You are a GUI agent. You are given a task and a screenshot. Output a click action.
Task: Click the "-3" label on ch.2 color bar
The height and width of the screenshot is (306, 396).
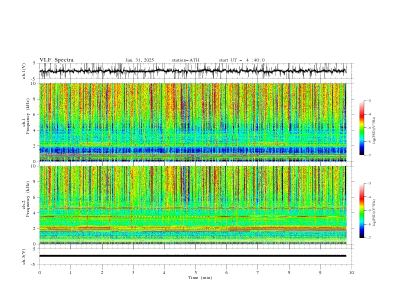pos(369,183)
